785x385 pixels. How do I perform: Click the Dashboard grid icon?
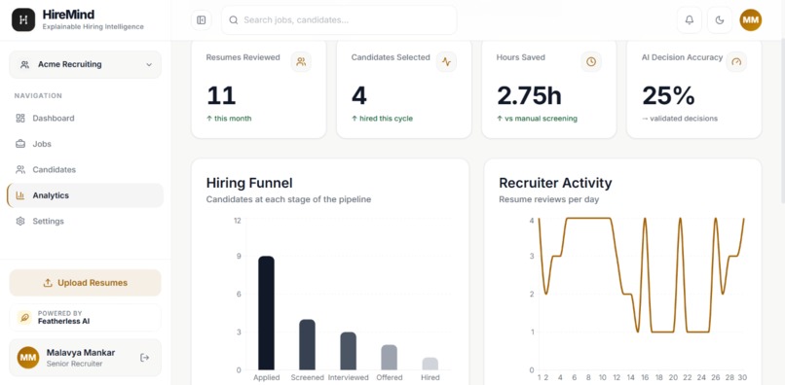point(20,119)
